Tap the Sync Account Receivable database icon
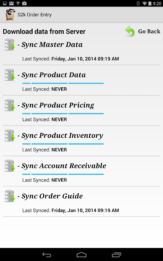163x261 pixels. 9,166
